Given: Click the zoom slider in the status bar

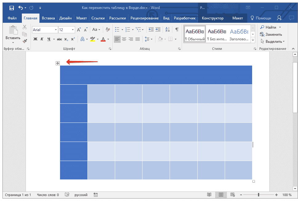Looking at the screenshot, I should (258, 195).
